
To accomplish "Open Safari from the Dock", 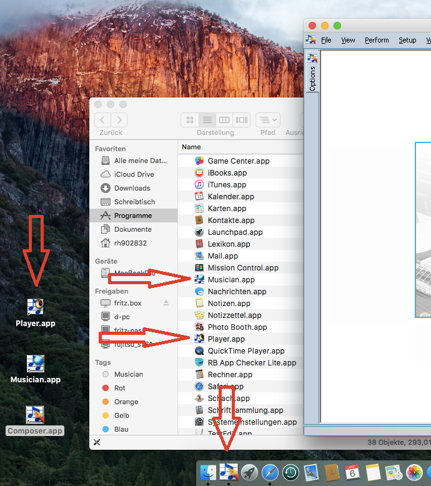I will (x=270, y=472).
